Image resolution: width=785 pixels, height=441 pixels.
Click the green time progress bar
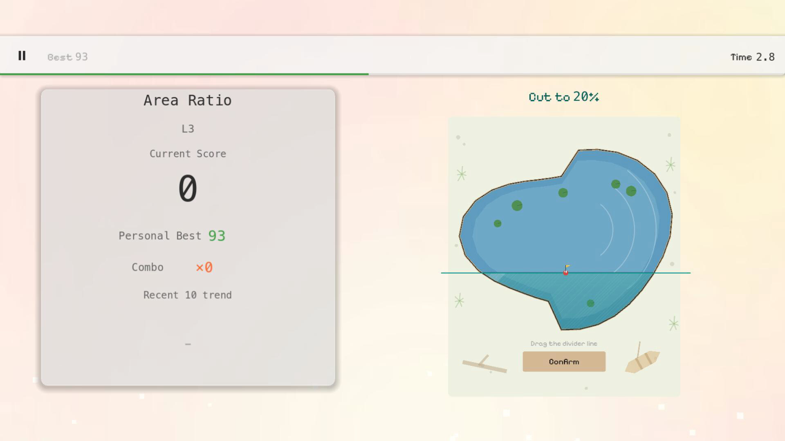[184, 74]
